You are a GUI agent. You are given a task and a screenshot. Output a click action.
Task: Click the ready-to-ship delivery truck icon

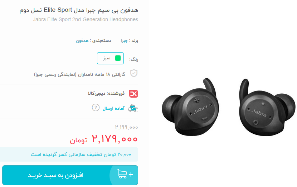pyautogui.click(x=133, y=108)
